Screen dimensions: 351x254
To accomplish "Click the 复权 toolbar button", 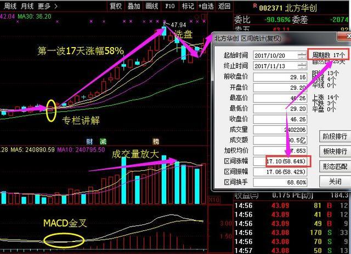I will point(116,6).
